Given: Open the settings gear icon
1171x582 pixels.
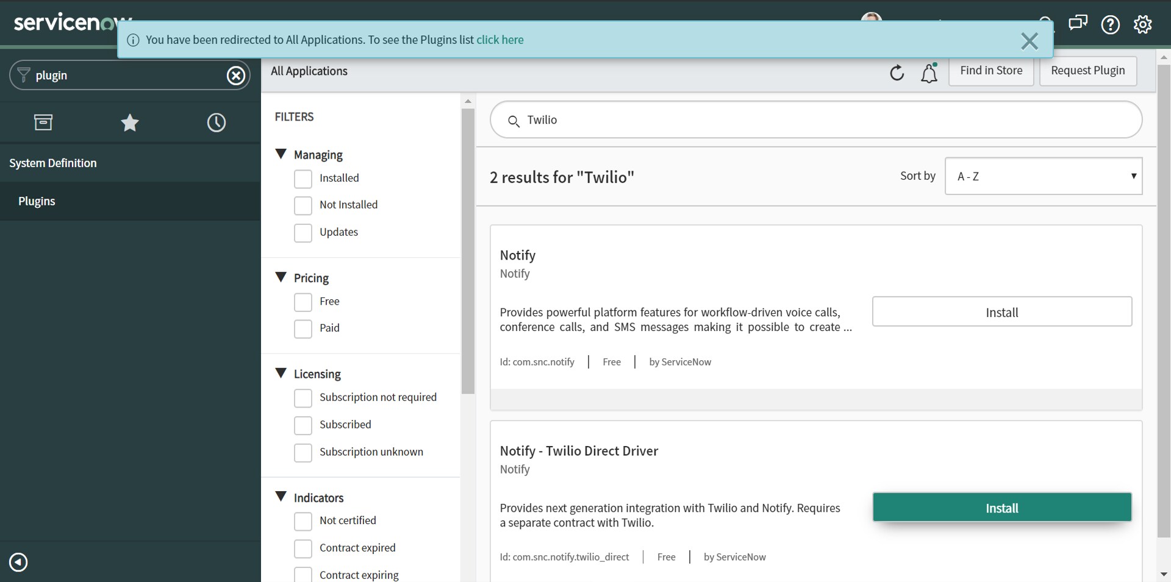Looking at the screenshot, I should tap(1142, 24).
